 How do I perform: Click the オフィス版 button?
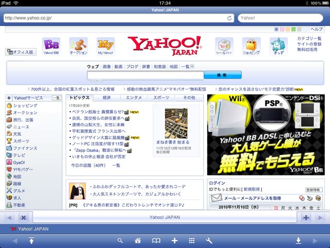21,52
